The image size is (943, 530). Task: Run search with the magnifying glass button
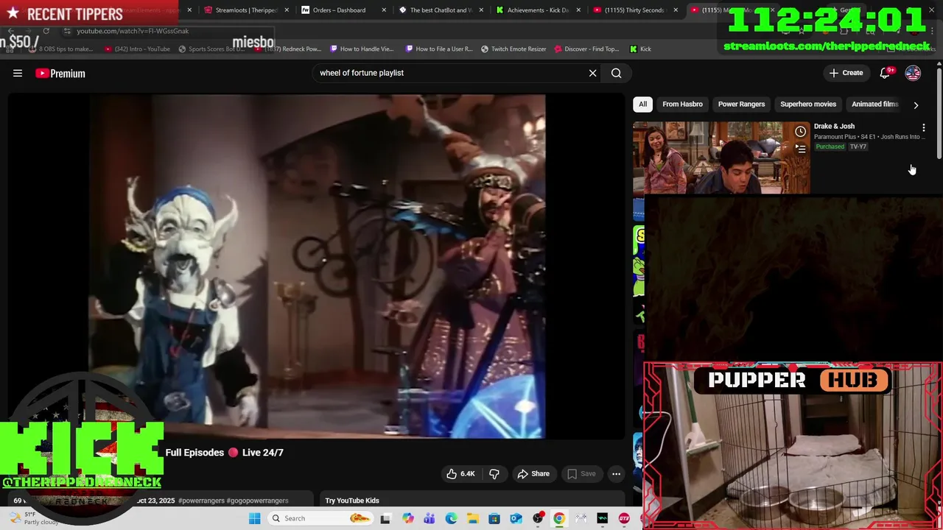617,73
